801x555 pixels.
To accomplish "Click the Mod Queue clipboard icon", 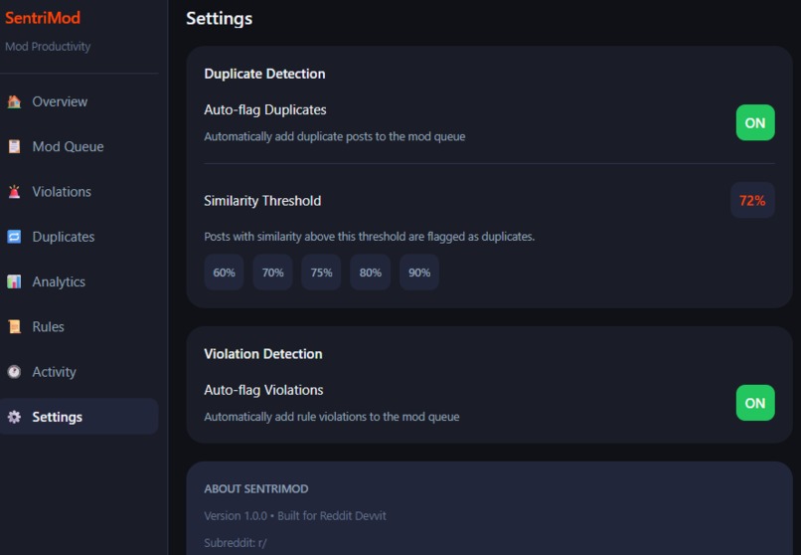I will (14, 146).
